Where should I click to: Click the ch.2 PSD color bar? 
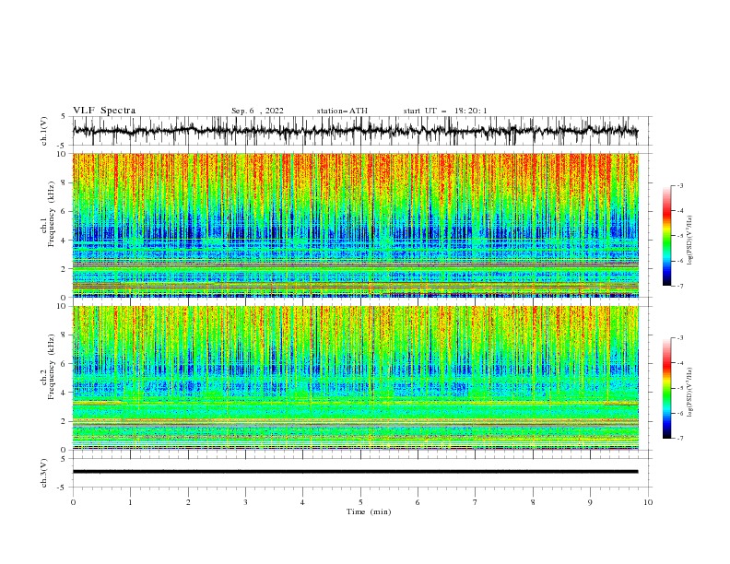[x=666, y=388]
